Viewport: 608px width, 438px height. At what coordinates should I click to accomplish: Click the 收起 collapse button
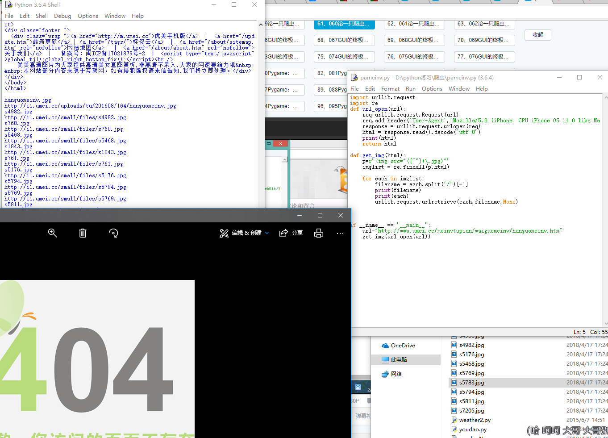click(x=538, y=35)
